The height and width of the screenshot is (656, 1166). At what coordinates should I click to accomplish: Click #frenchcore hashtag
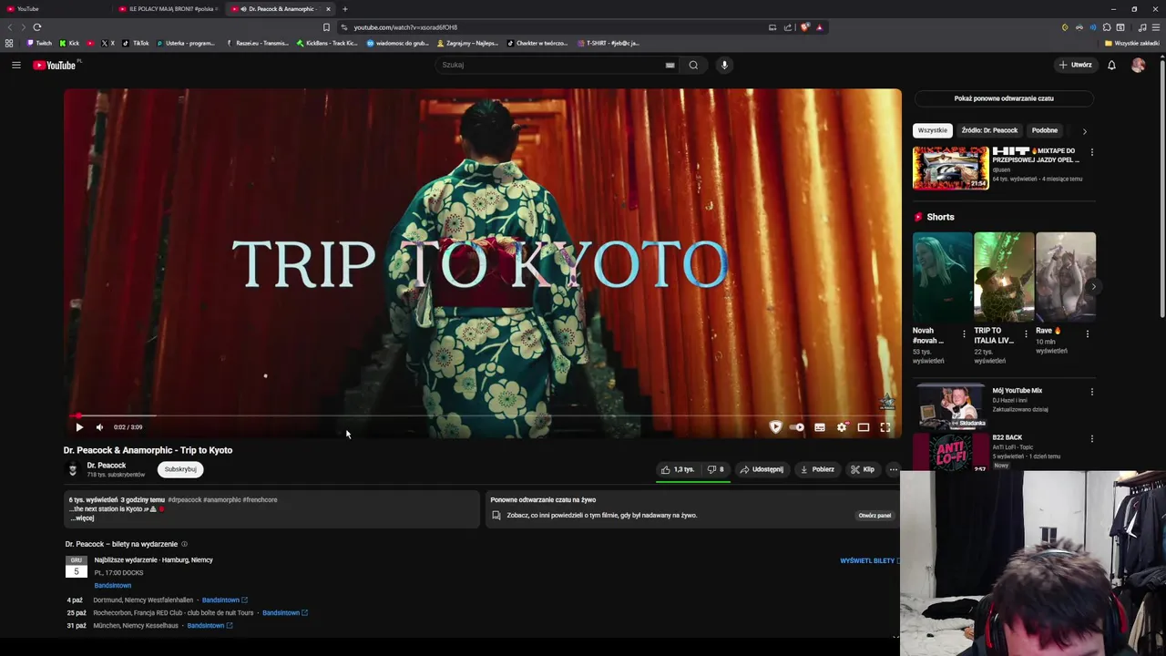[x=260, y=499]
